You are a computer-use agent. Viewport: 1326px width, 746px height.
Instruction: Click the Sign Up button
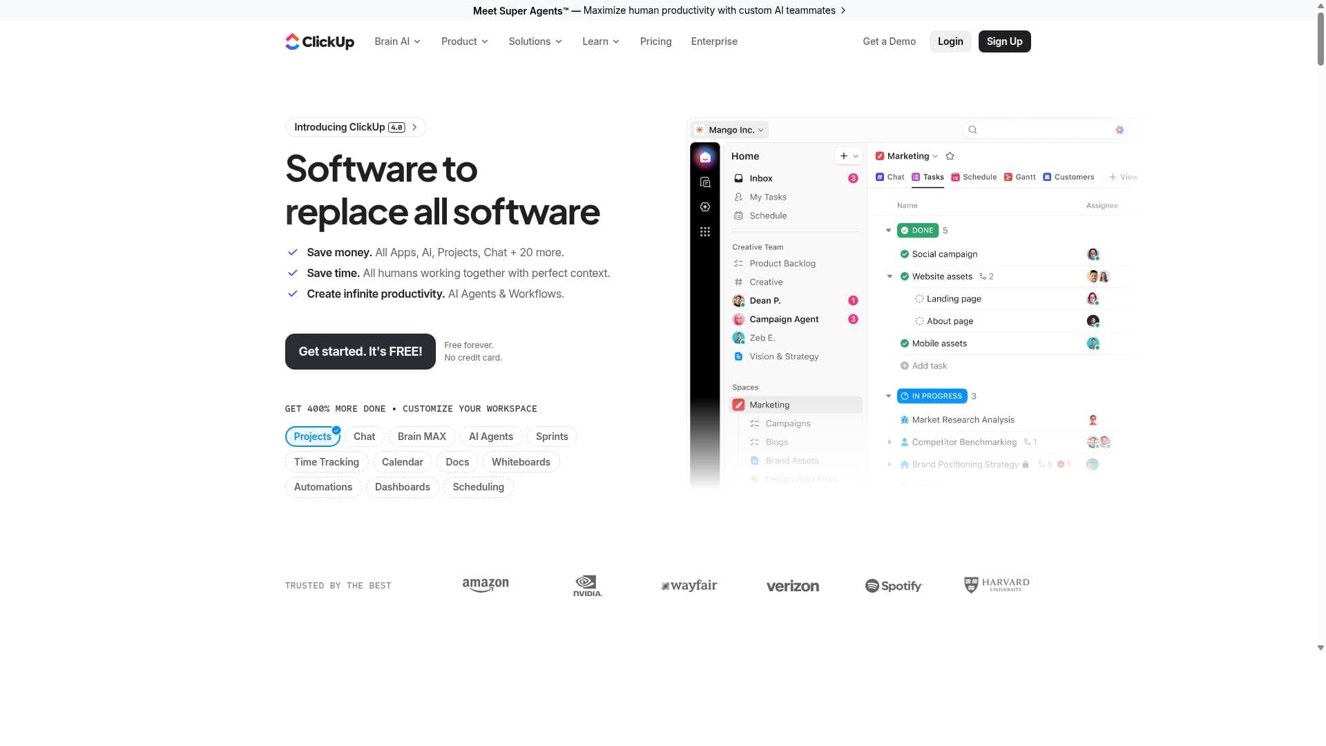pos(1004,41)
